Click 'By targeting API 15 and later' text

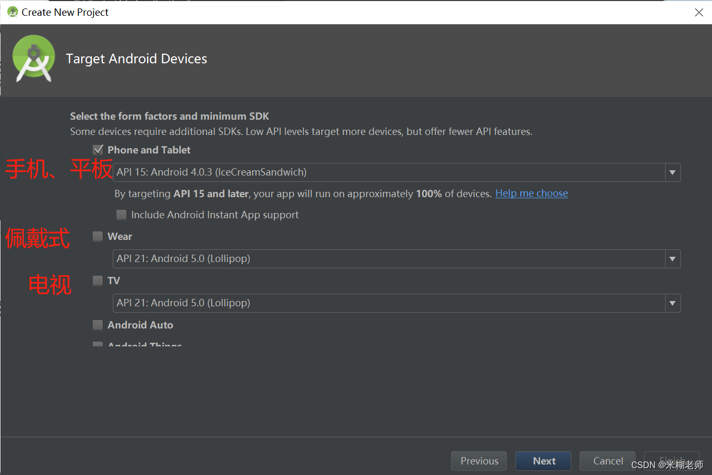tap(303, 193)
